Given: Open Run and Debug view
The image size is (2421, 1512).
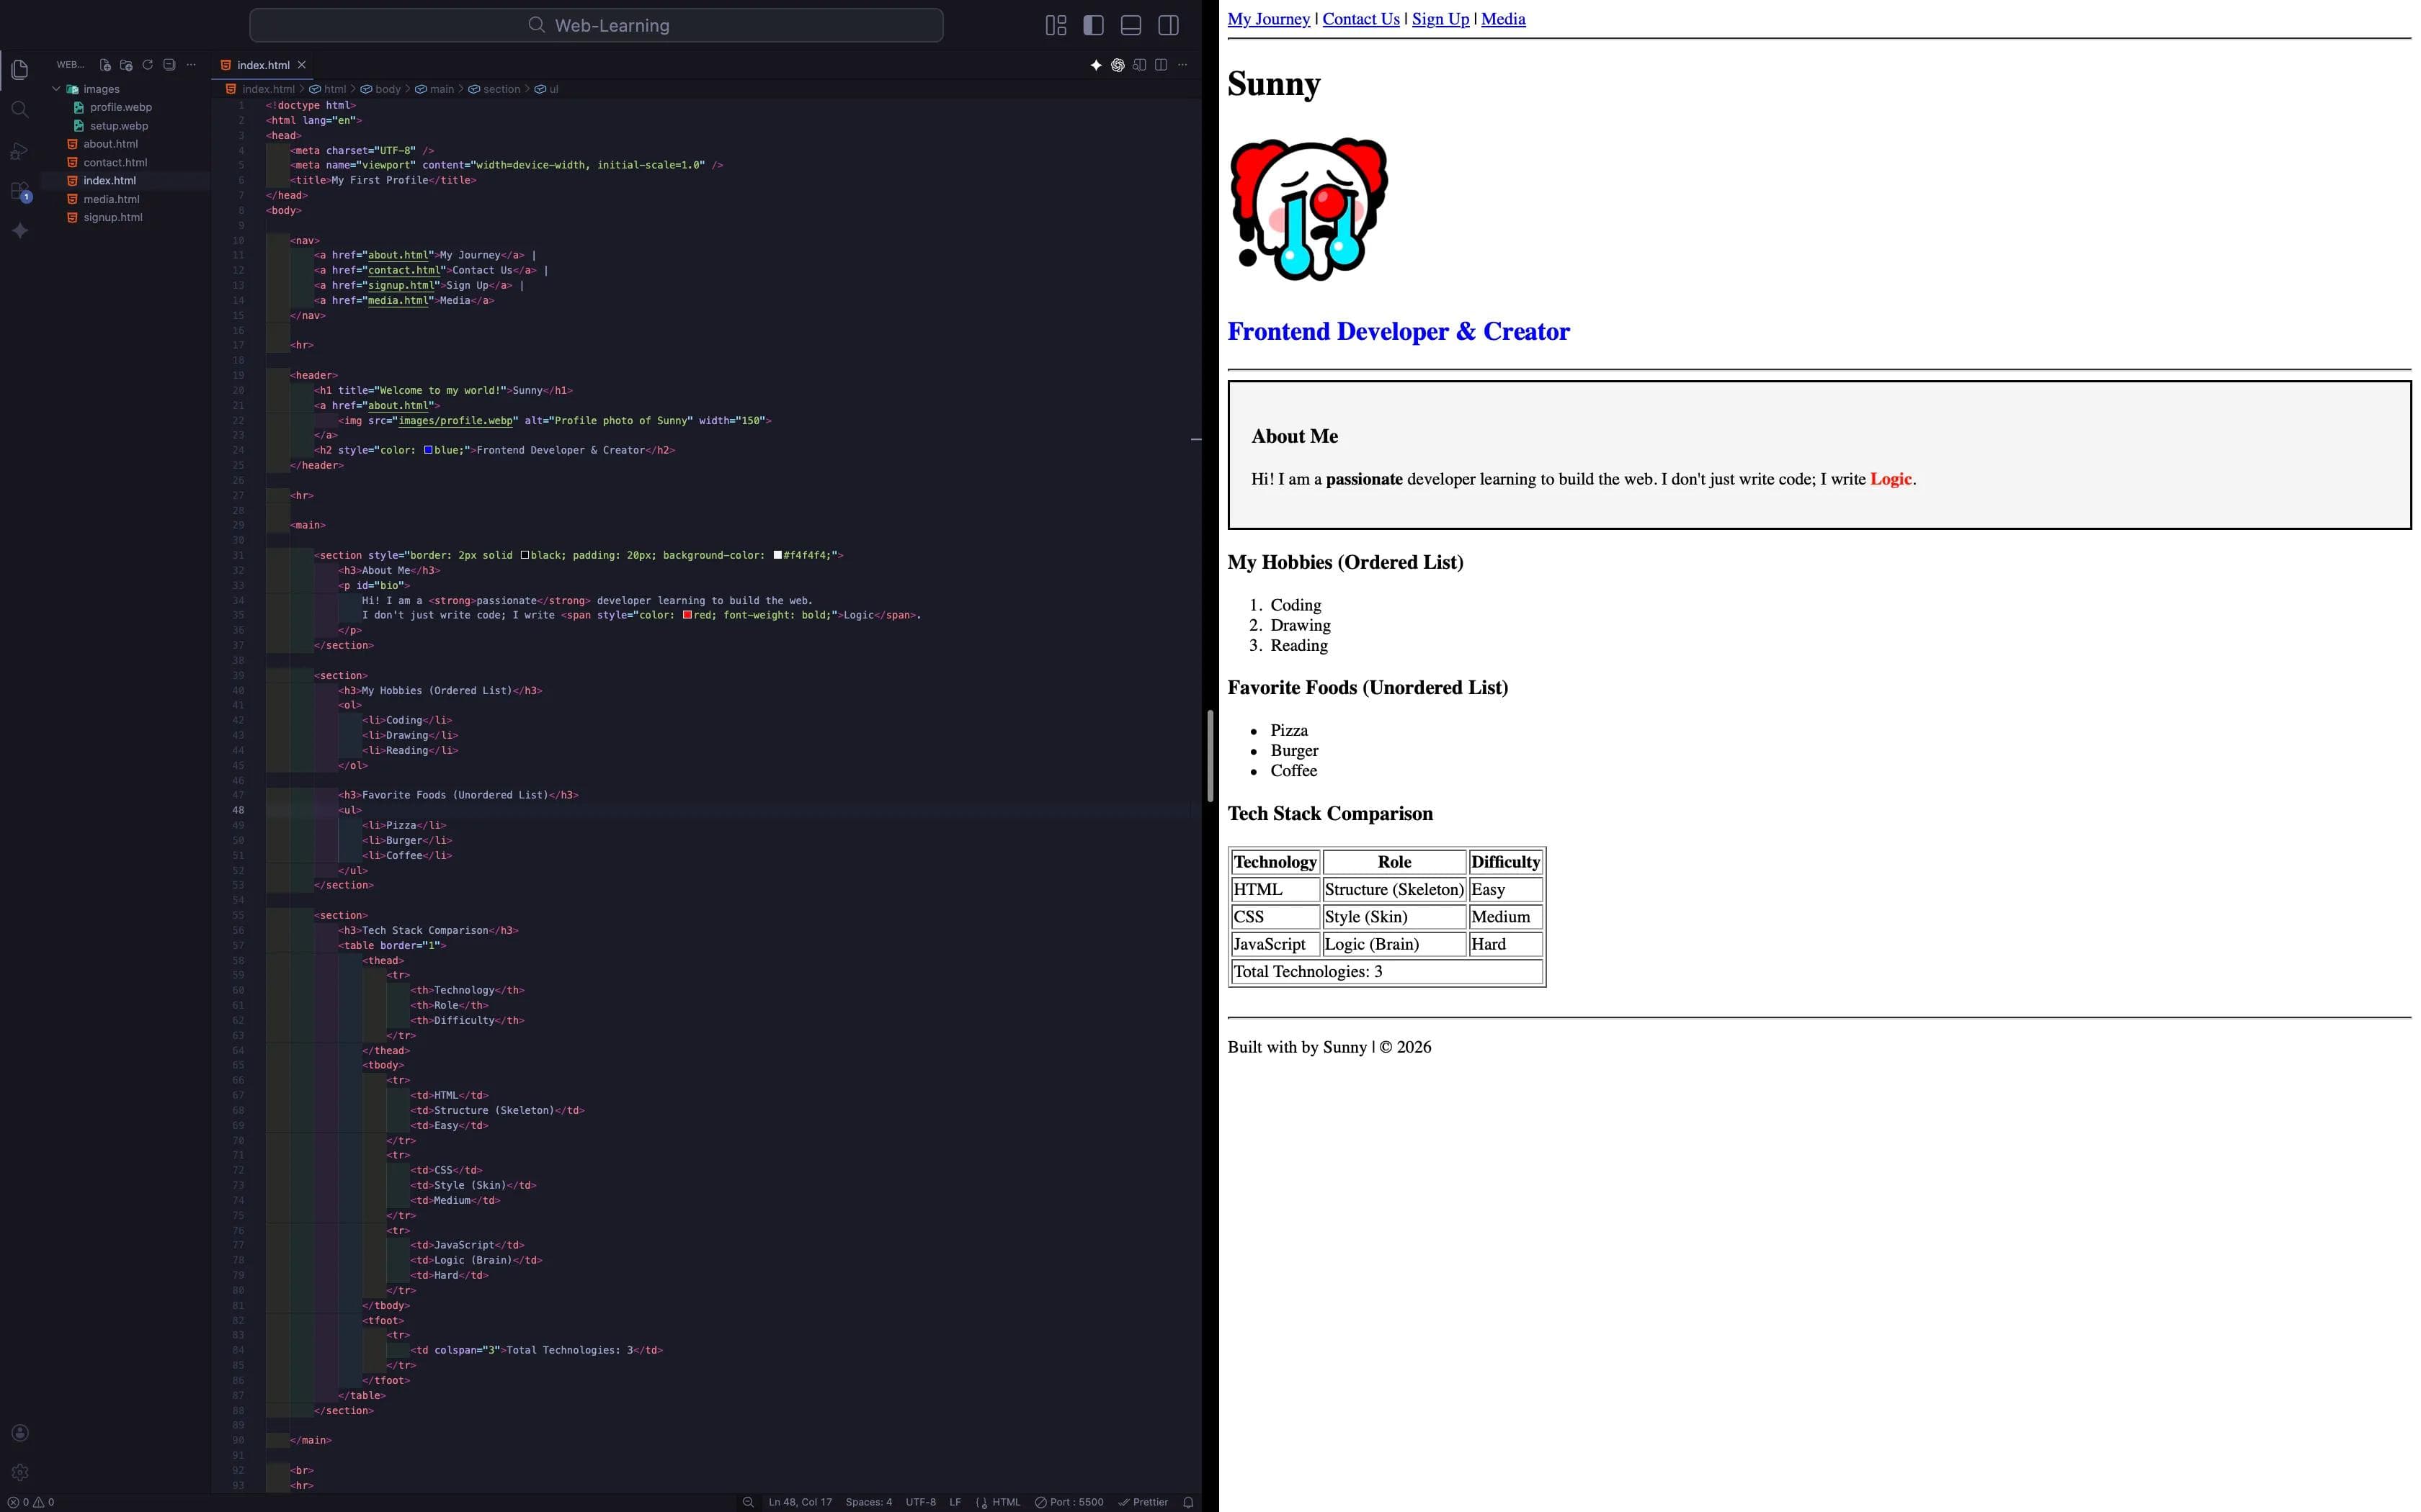Looking at the screenshot, I should click(19, 151).
